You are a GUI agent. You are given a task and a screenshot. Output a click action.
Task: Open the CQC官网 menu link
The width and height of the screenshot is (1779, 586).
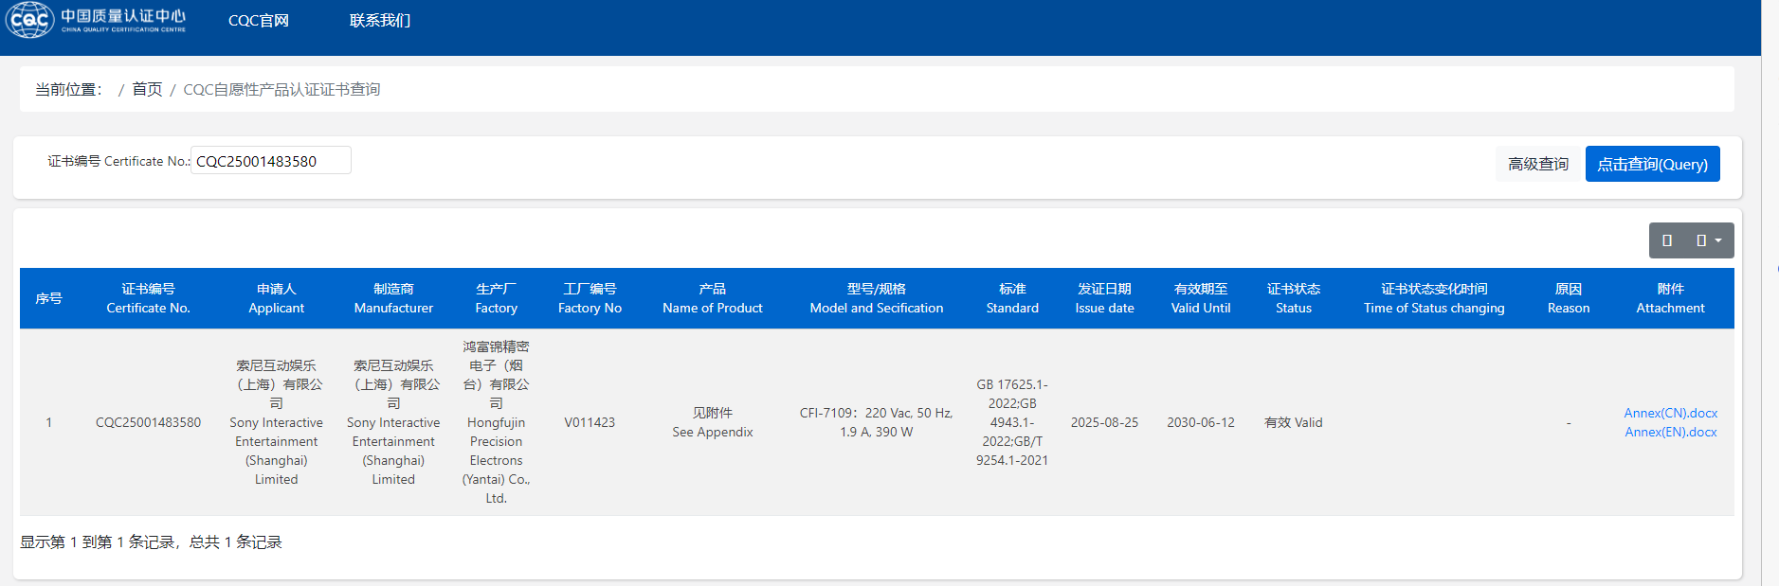tap(259, 21)
